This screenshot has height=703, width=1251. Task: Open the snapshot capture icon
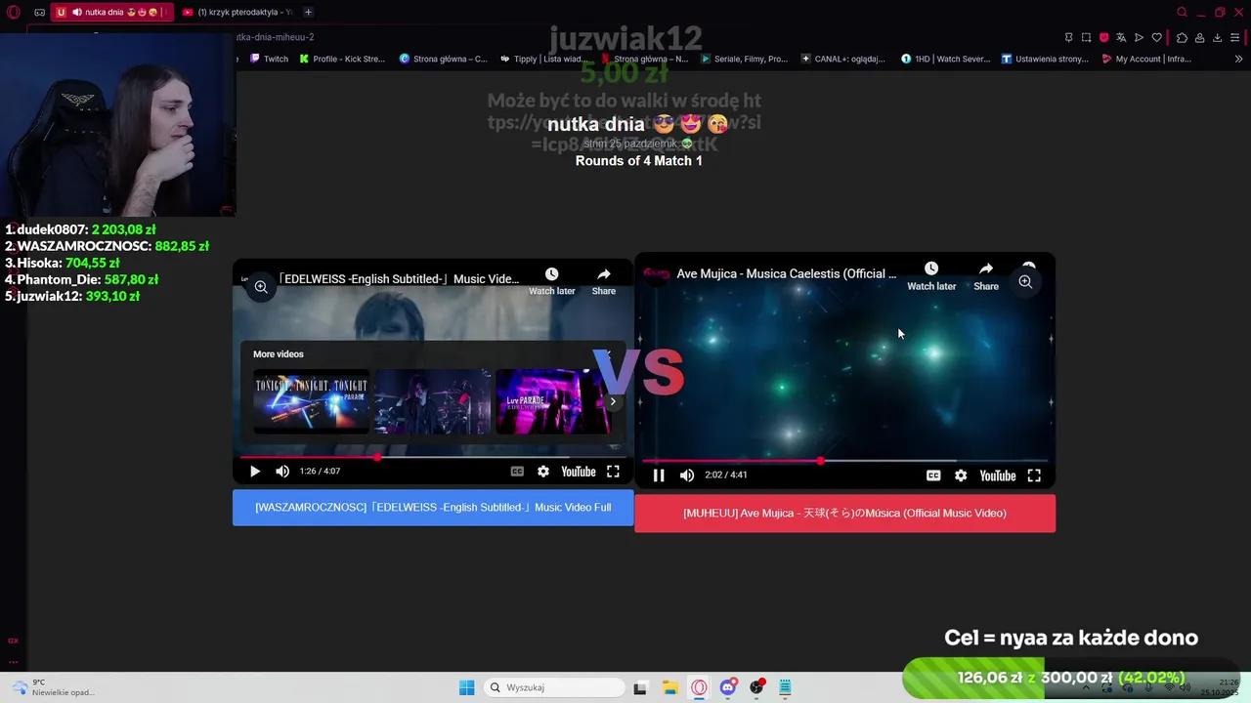click(1086, 37)
